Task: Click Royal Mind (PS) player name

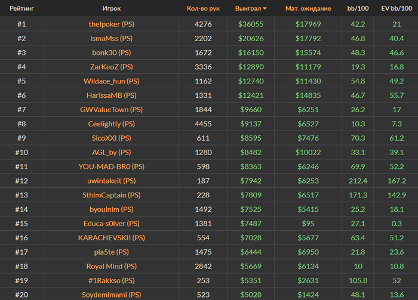Action: pos(112,266)
